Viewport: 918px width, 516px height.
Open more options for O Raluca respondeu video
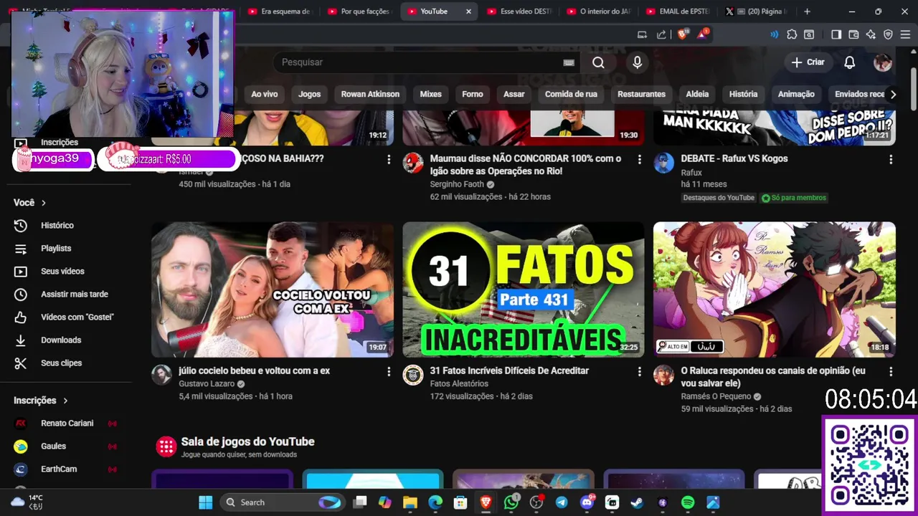click(x=891, y=372)
